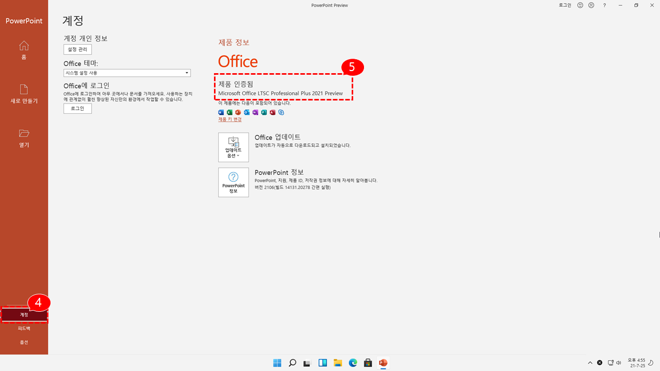Click the Word product icon
This screenshot has width=660, height=371.
coord(221,112)
